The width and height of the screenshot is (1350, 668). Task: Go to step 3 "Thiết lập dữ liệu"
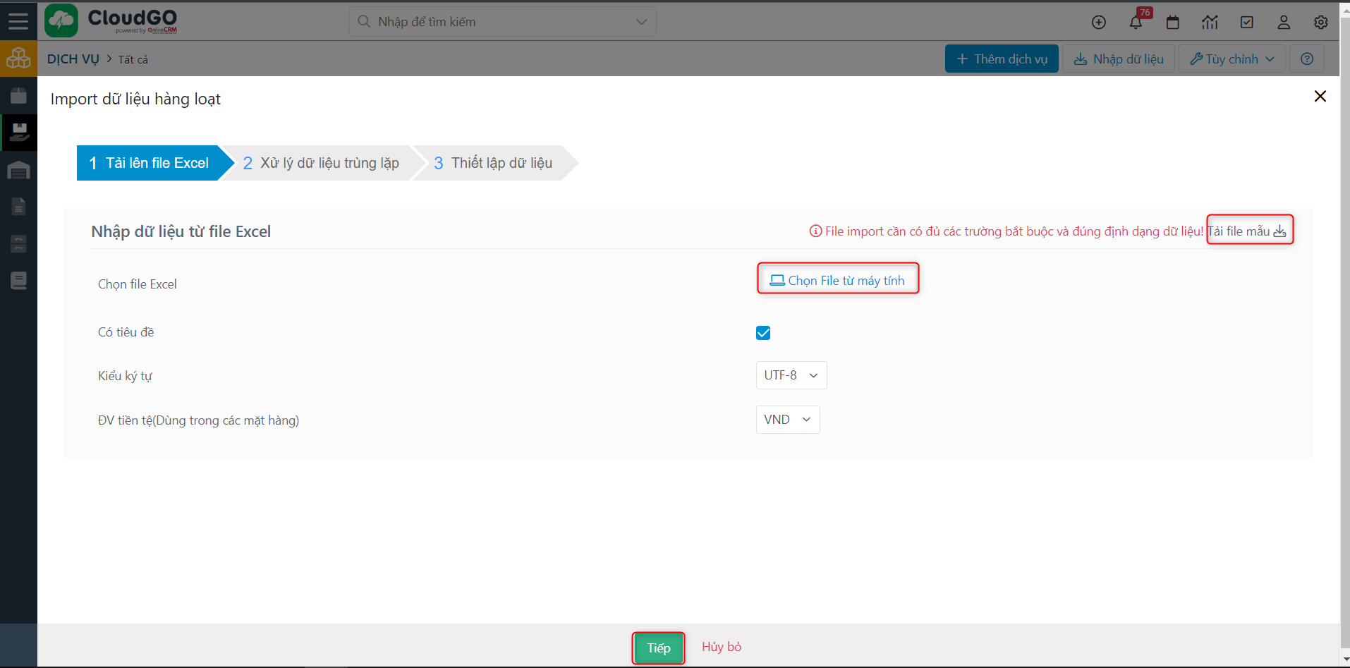pyautogui.click(x=494, y=163)
